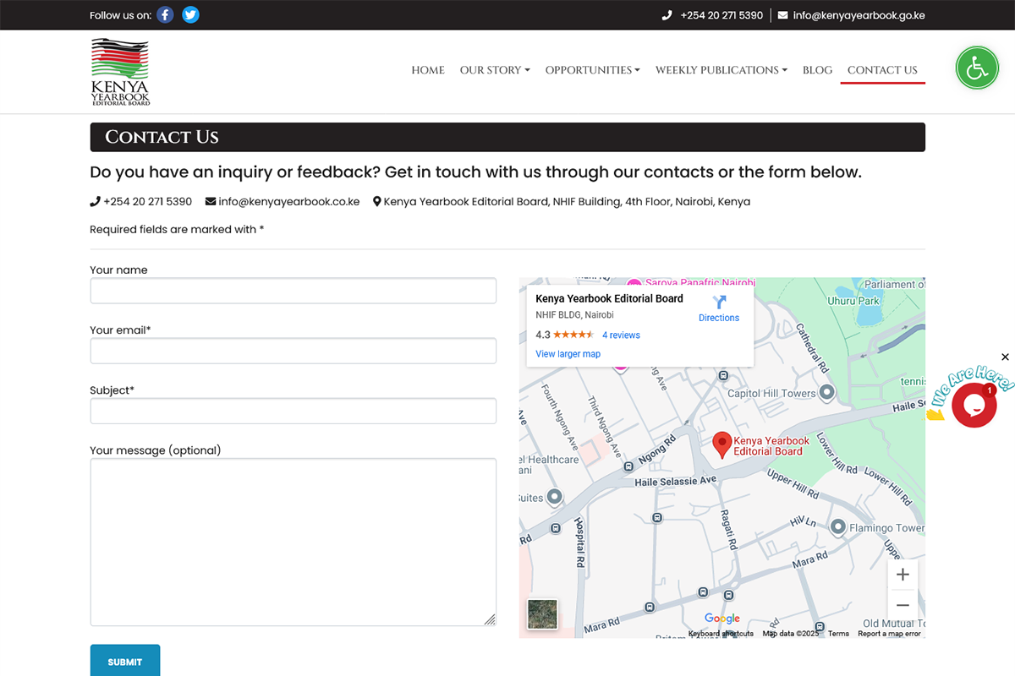This screenshot has width=1015, height=676.
Task: Open the Twitter social icon
Action: pyautogui.click(x=191, y=15)
